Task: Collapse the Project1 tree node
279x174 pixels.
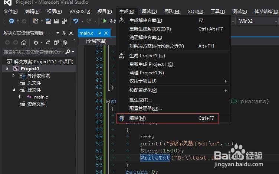Action: [x=7, y=68]
